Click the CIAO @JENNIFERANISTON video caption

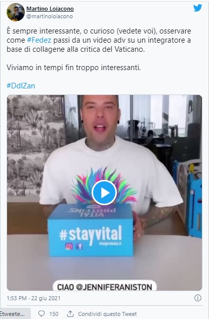click(x=105, y=287)
